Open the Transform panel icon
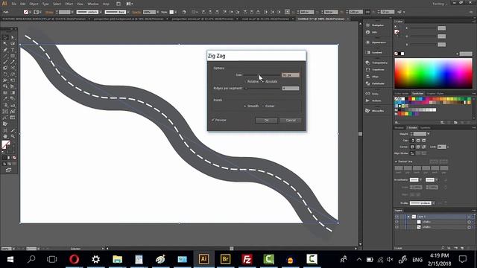 pos(367,69)
